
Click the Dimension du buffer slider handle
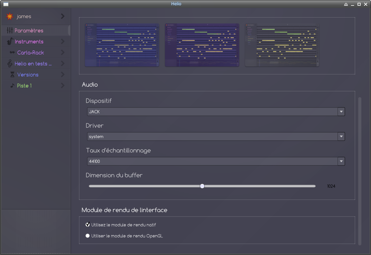pos(202,186)
